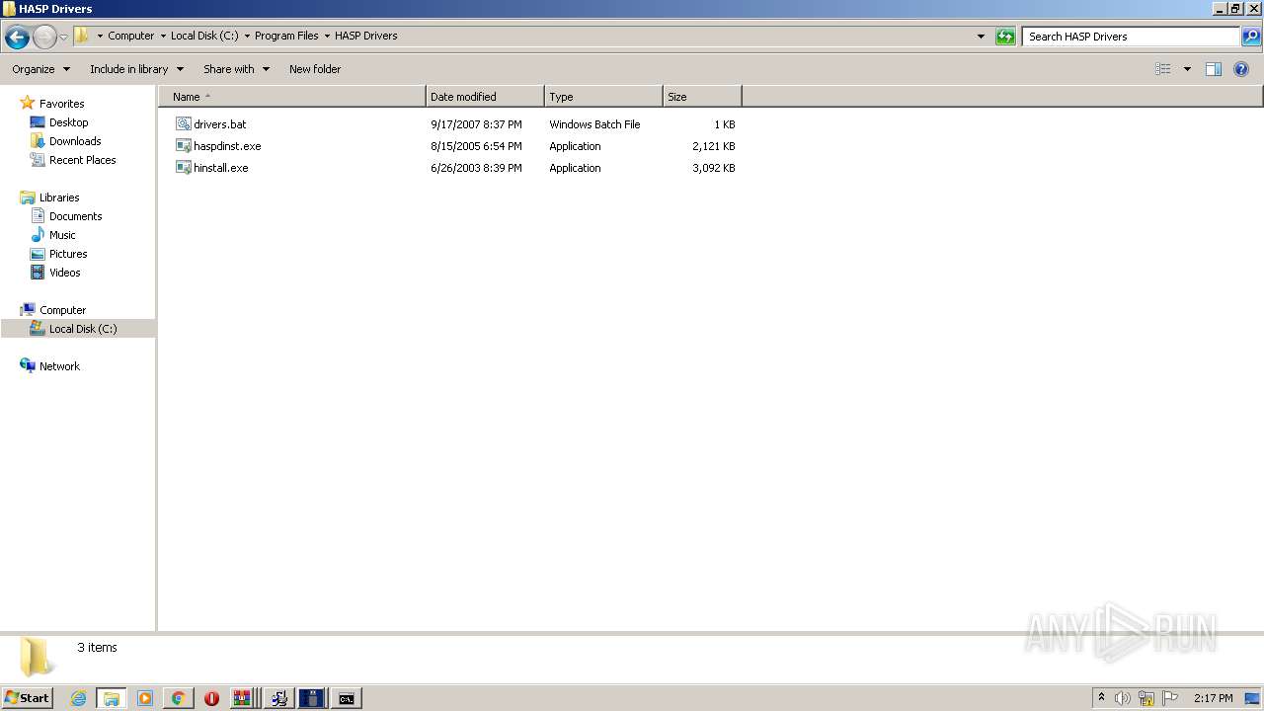
Task: Open dropdown arrow after Computer breadcrumb
Action: (x=163, y=36)
